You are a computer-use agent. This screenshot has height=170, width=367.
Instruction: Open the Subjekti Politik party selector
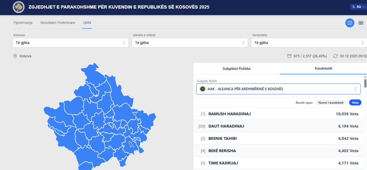tap(279, 89)
